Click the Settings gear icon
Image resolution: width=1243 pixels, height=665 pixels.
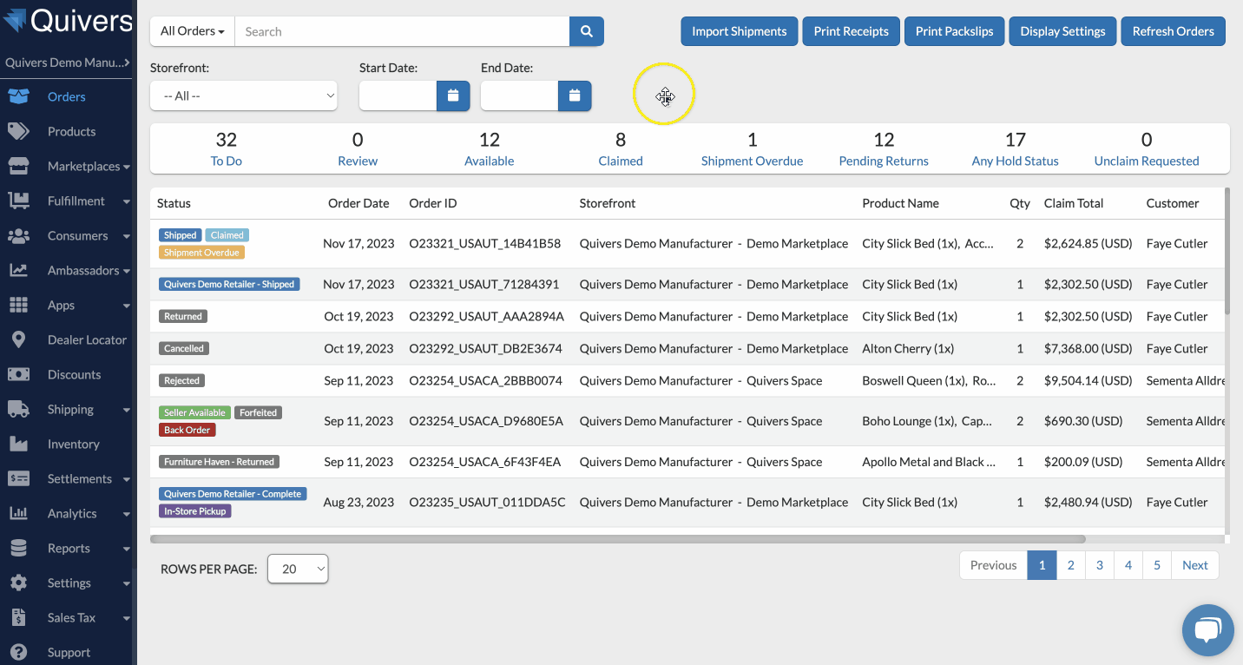18,583
